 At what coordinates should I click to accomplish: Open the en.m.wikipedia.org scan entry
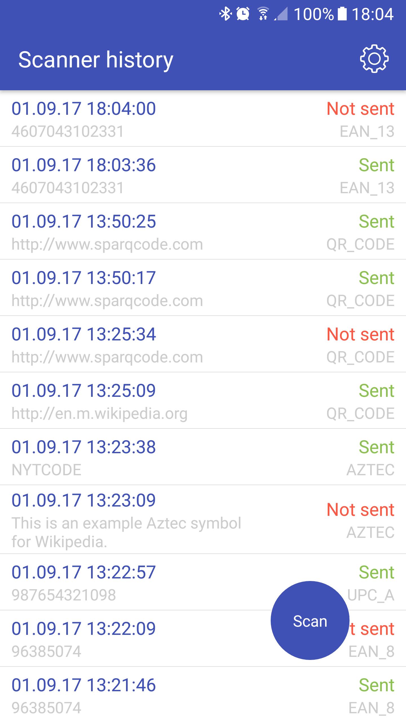point(203,400)
